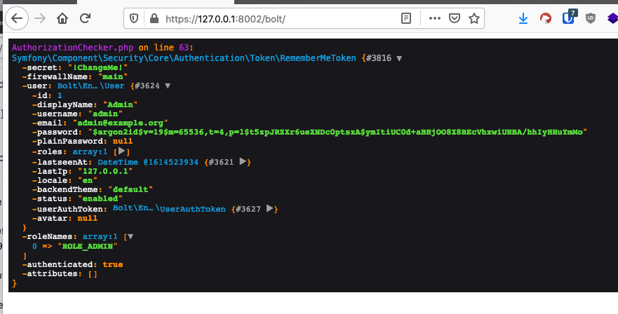The image size is (618, 314).
Task: Click the purple extension icon at toolbar edge
Action: [612, 18]
